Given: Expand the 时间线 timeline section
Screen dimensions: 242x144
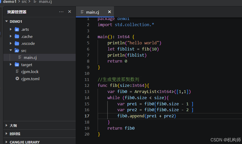Looking at the screenshot, I should 6,133.
